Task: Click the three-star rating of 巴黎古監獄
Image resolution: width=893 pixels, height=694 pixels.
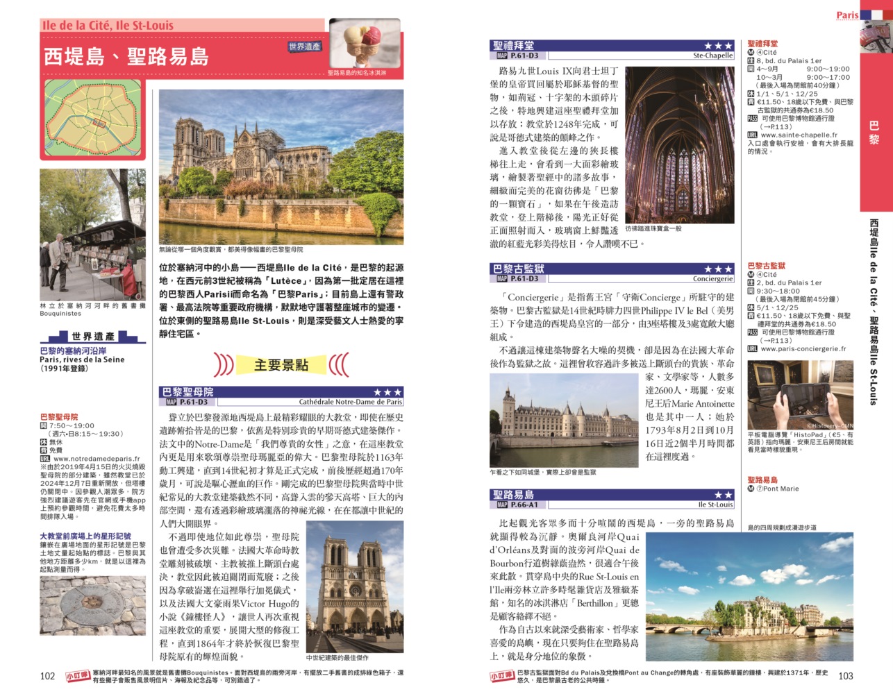Action: click(x=718, y=269)
